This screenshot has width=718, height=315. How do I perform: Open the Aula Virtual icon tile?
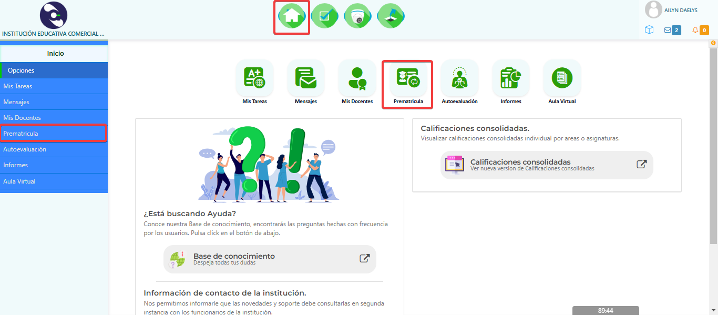(x=562, y=78)
